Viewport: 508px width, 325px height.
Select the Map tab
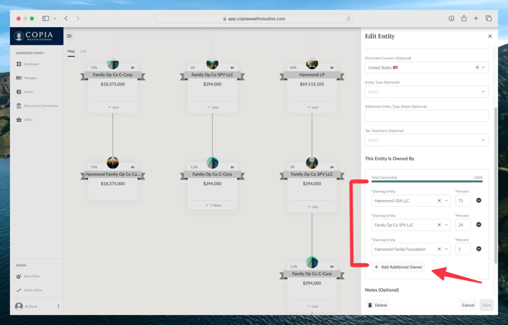tap(71, 52)
